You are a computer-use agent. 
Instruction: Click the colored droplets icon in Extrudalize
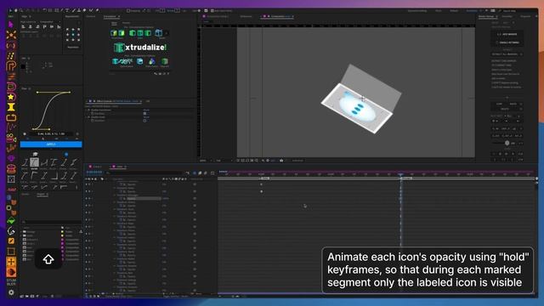tap(151, 61)
